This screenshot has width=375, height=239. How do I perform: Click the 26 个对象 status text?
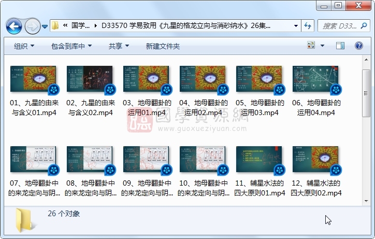point(64,214)
